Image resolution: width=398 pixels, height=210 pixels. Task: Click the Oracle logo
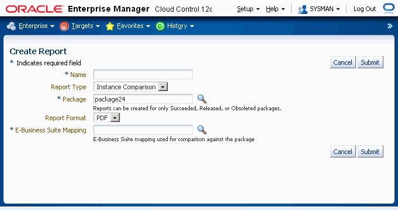coord(34,9)
